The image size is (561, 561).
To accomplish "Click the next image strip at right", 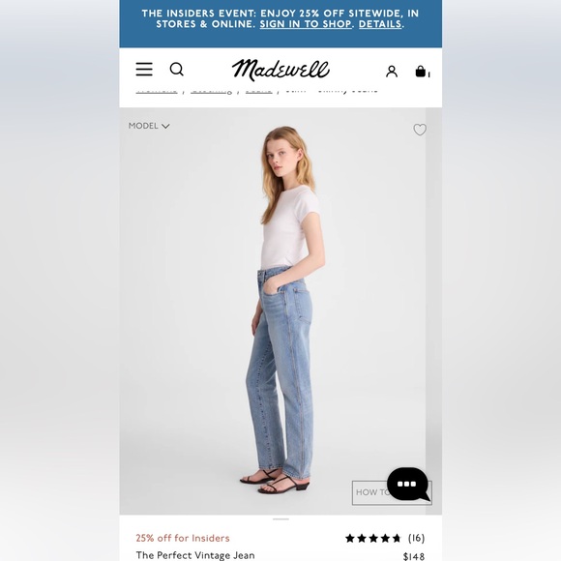I will tap(433, 310).
